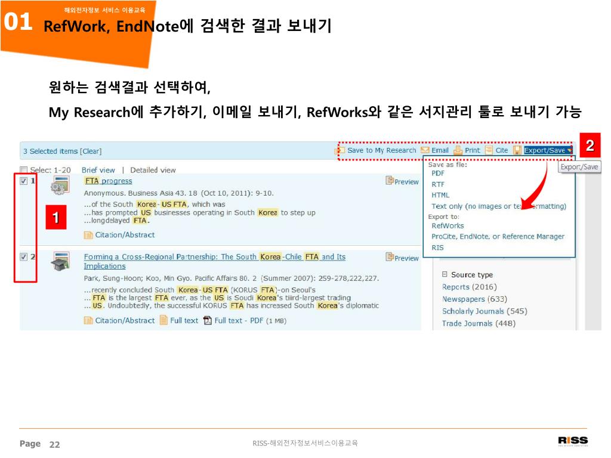Click the Print link
This screenshot has width=611, height=458.
[473, 150]
